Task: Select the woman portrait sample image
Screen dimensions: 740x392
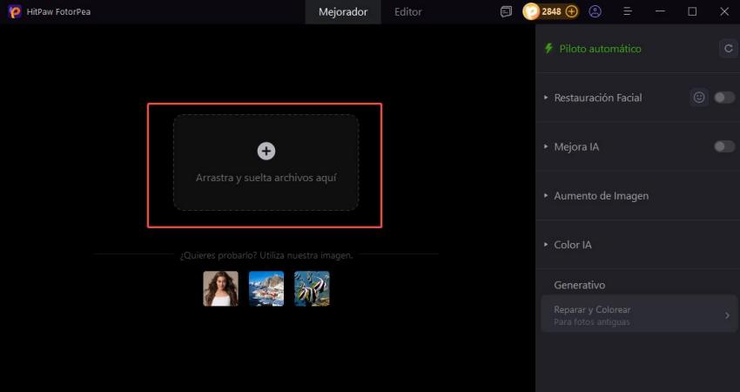Action: click(x=220, y=288)
